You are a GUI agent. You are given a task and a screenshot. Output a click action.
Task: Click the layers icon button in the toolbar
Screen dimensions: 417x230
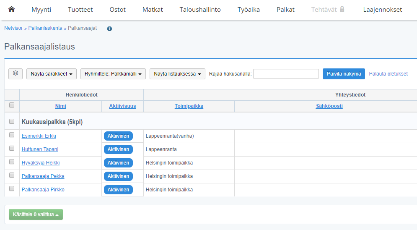point(16,73)
